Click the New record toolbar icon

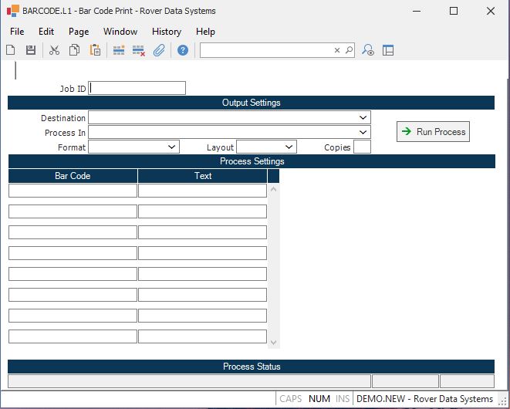coord(11,50)
